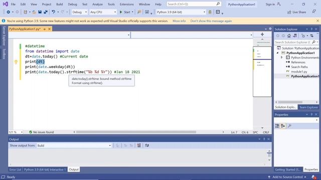The height and width of the screenshot is (180, 321).
Task: Click the lightbulb quick actions icon
Action: 16,62
